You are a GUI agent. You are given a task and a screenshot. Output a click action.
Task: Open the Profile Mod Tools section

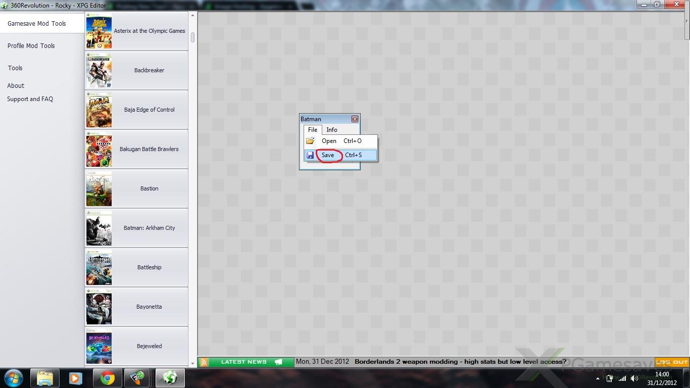tap(31, 45)
